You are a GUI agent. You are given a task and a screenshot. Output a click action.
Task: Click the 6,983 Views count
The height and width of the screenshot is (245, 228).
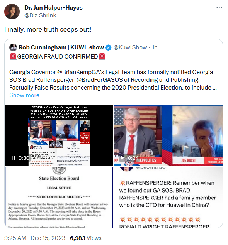point(86,238)
